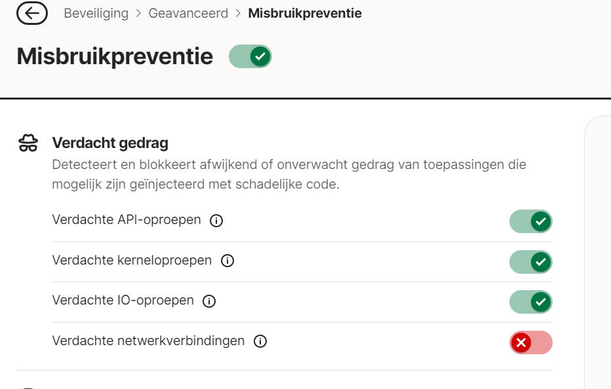Click the Verdachte API-oproepen label
This screenshot has height=389, width=611.
pos(127,220)
